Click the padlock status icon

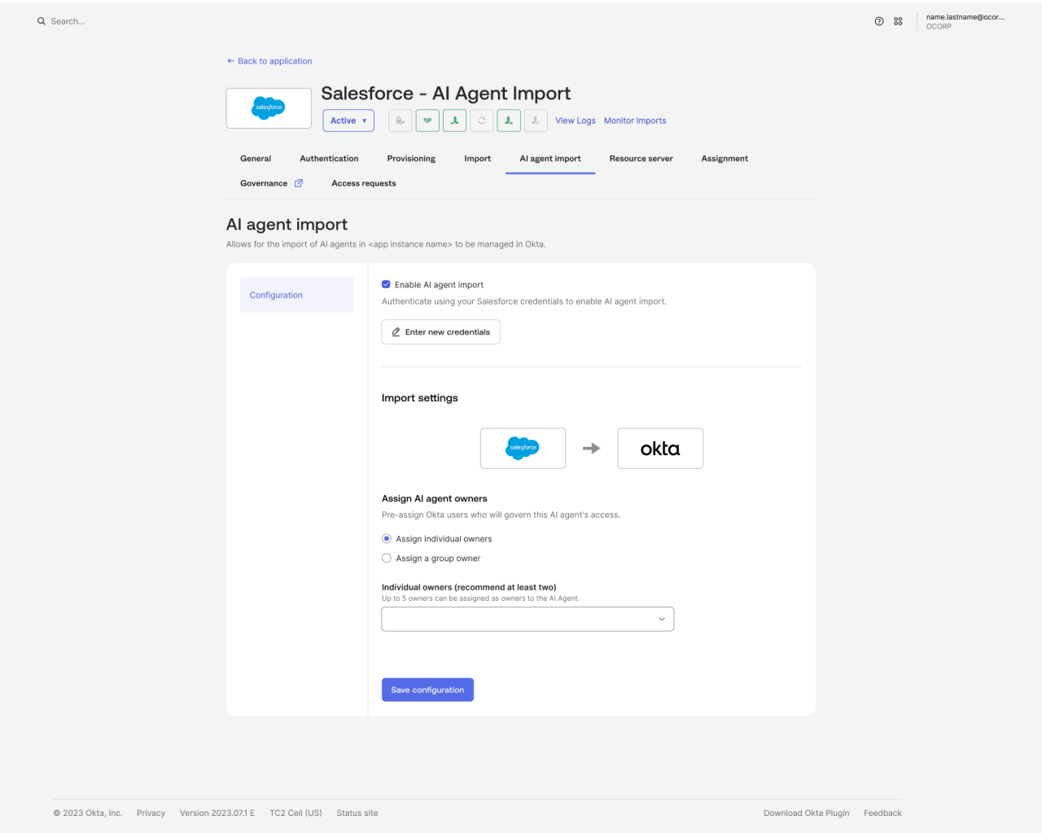pos(400,120)
